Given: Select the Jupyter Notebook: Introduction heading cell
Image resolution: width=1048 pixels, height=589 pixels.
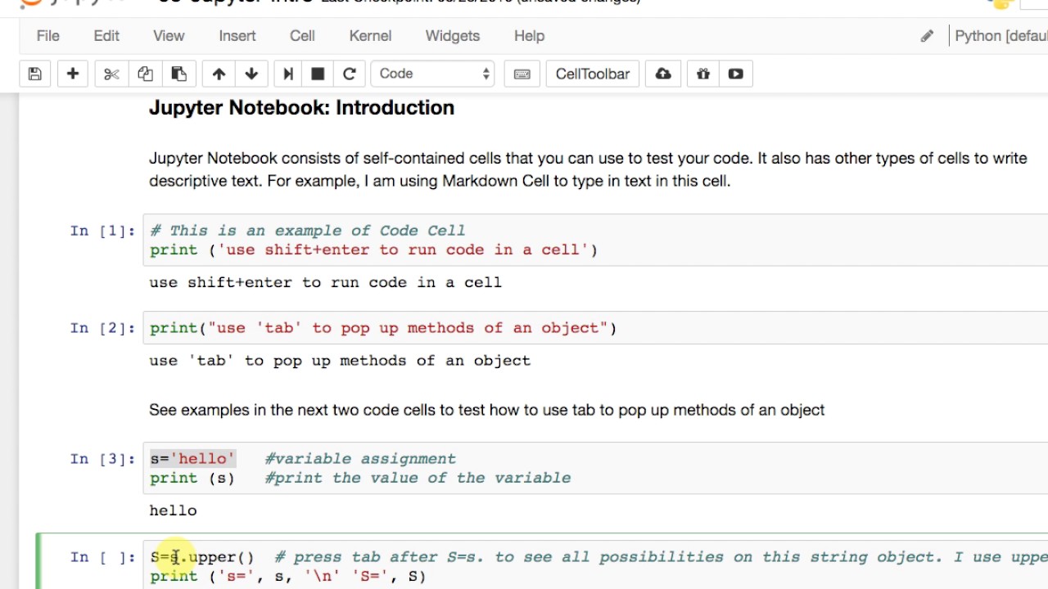Looking at the screenshot, I should [x=301, y=108].
